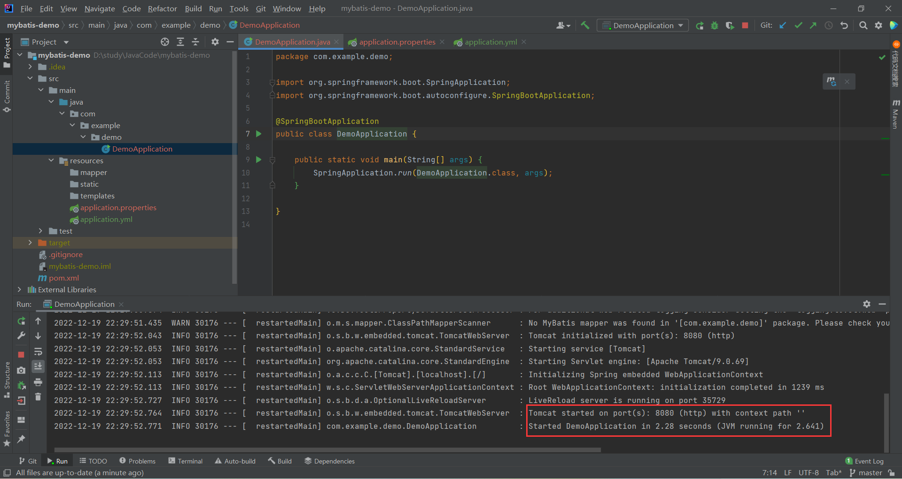Switch to application.properties editor tab

click(x=397, y=42)
